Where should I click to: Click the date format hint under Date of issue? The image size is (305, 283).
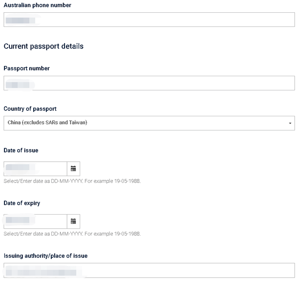(72, 181)
